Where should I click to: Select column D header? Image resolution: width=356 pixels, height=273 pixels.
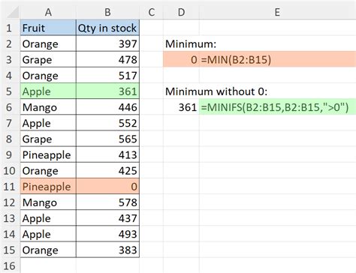pyautogui.click(x=181, y=12)
